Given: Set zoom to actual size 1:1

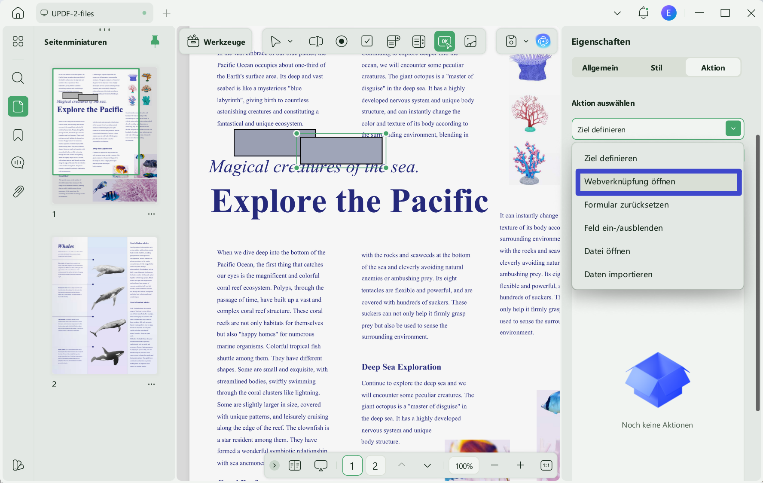Looking at the screenshot, I should point(546,465).
